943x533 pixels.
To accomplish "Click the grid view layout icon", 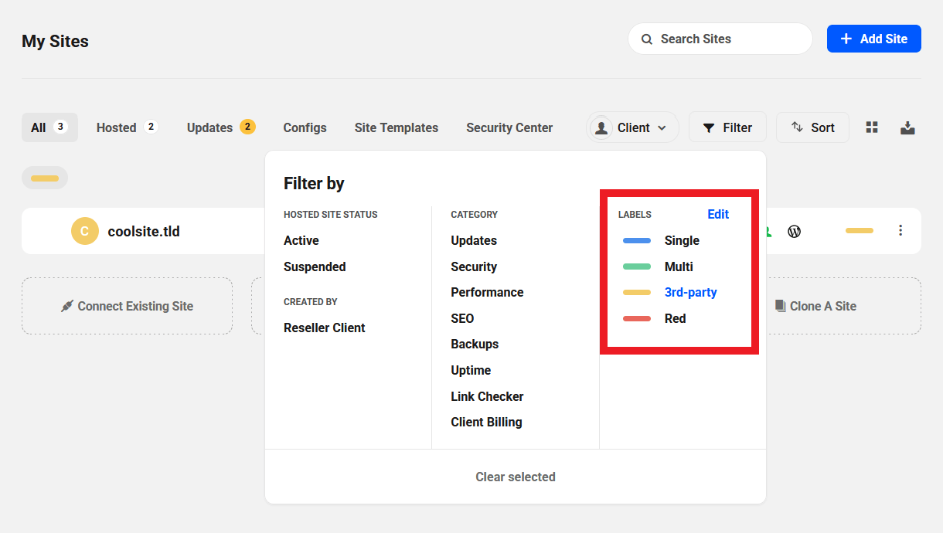I will pyautogui.click(x=872, y=127).
